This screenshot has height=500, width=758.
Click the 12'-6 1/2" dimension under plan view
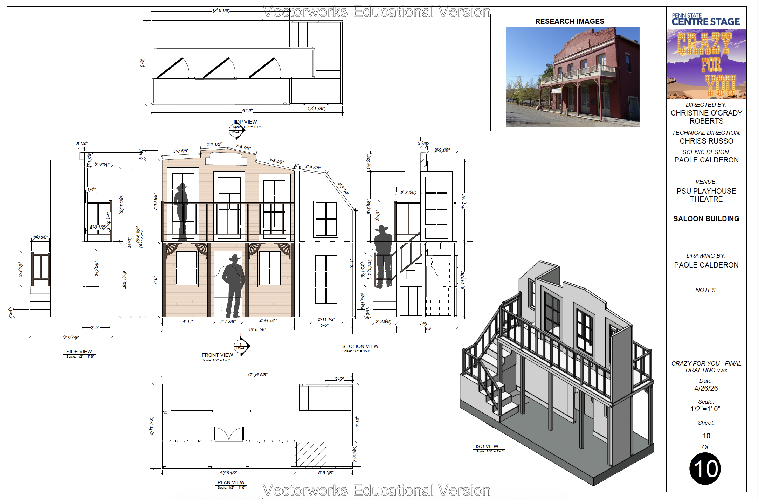tap(228, 473)
